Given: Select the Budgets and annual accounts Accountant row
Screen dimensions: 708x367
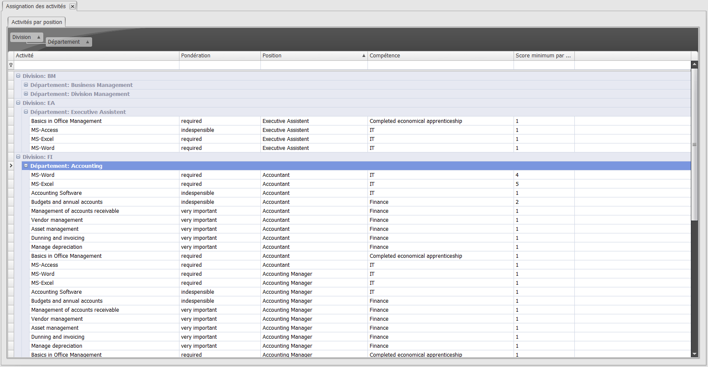Looking at the screenshot, I should [x=67, y=202].
